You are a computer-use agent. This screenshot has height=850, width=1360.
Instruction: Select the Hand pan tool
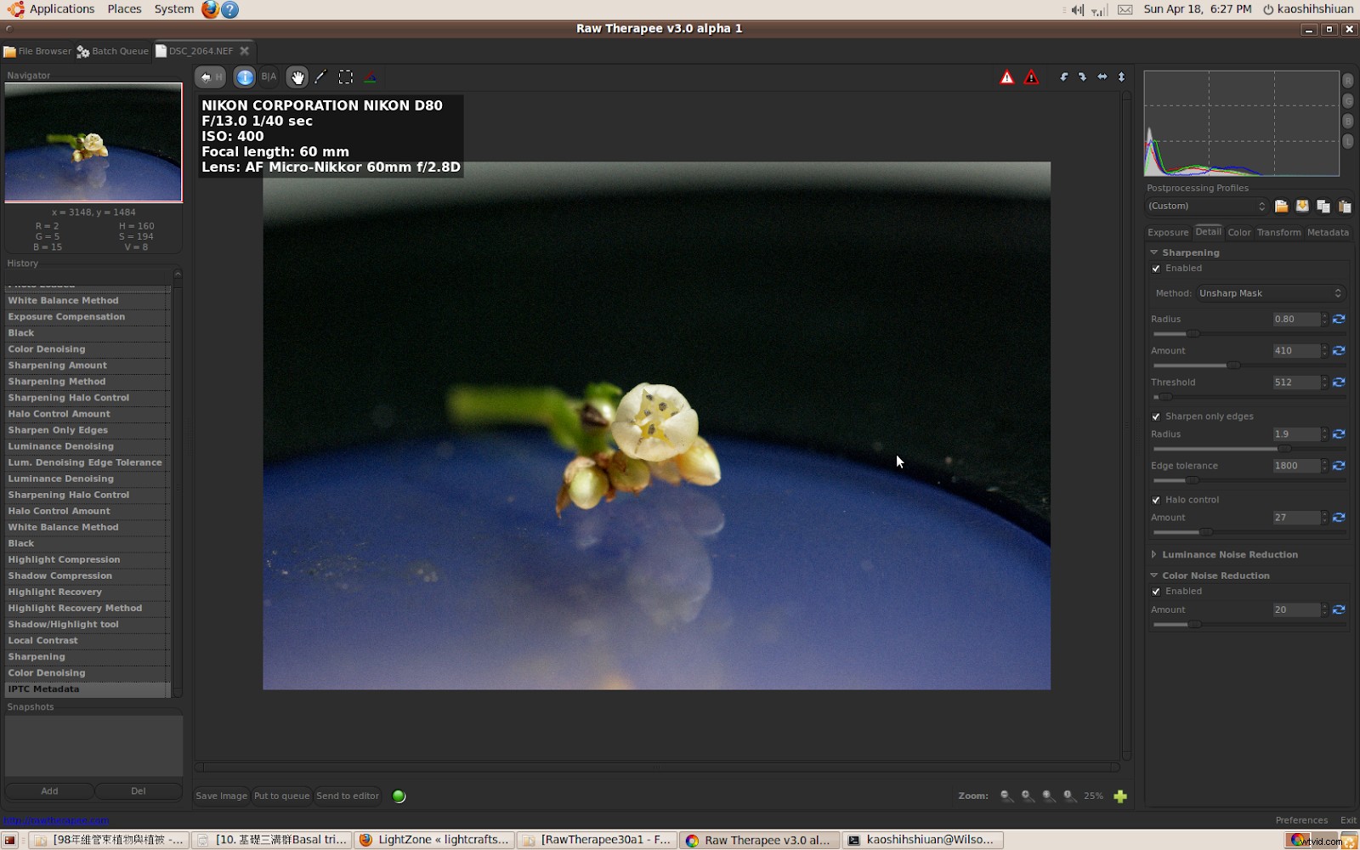point(297,76)
